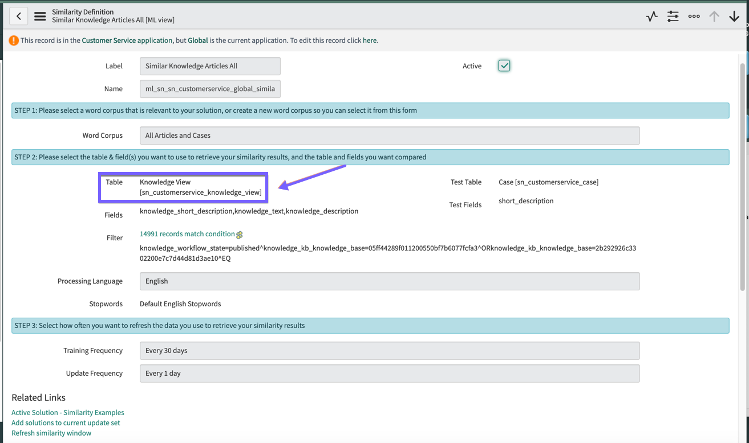Refresh the filter record count icon
Screen dimensions: 749x443
[x=240, y=235]
